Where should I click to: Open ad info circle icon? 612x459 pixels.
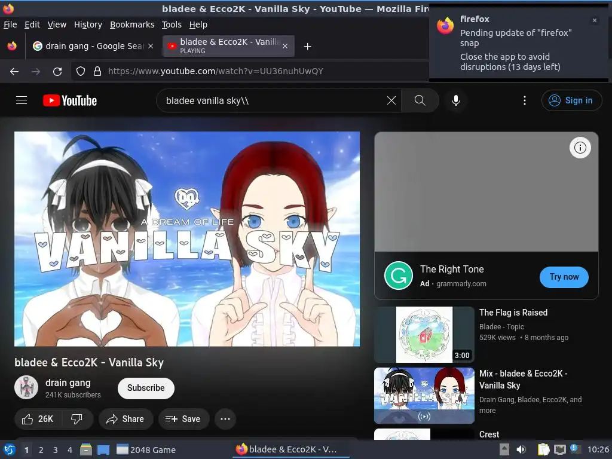point(580,148)
